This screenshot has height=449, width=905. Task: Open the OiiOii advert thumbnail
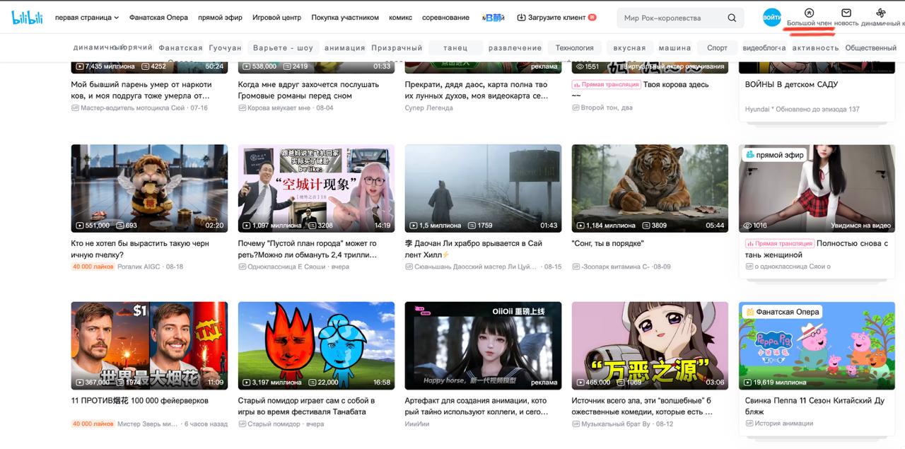pyautogui.click(x=483, y=346)
